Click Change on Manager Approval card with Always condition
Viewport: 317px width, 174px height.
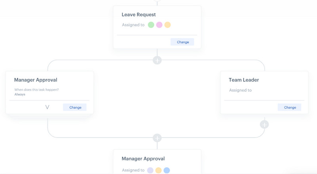coord(75,107)
